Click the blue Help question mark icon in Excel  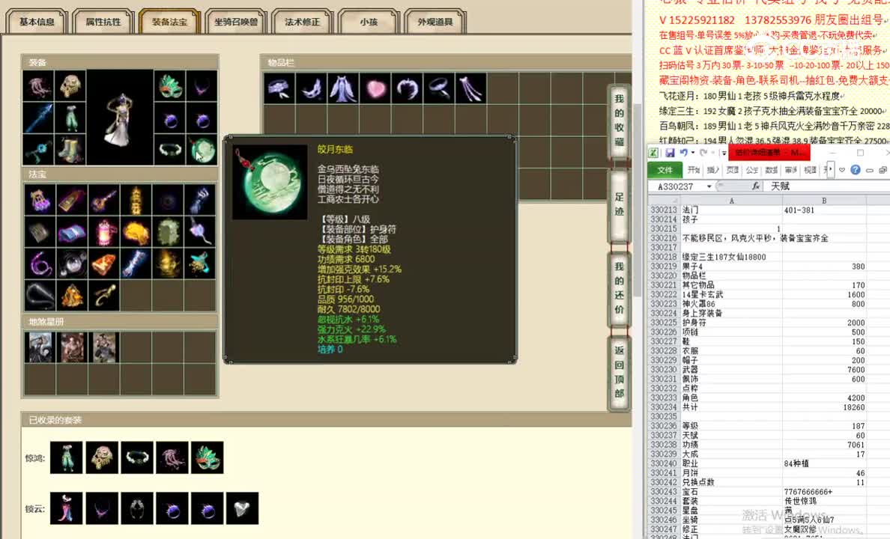[856, 171]
